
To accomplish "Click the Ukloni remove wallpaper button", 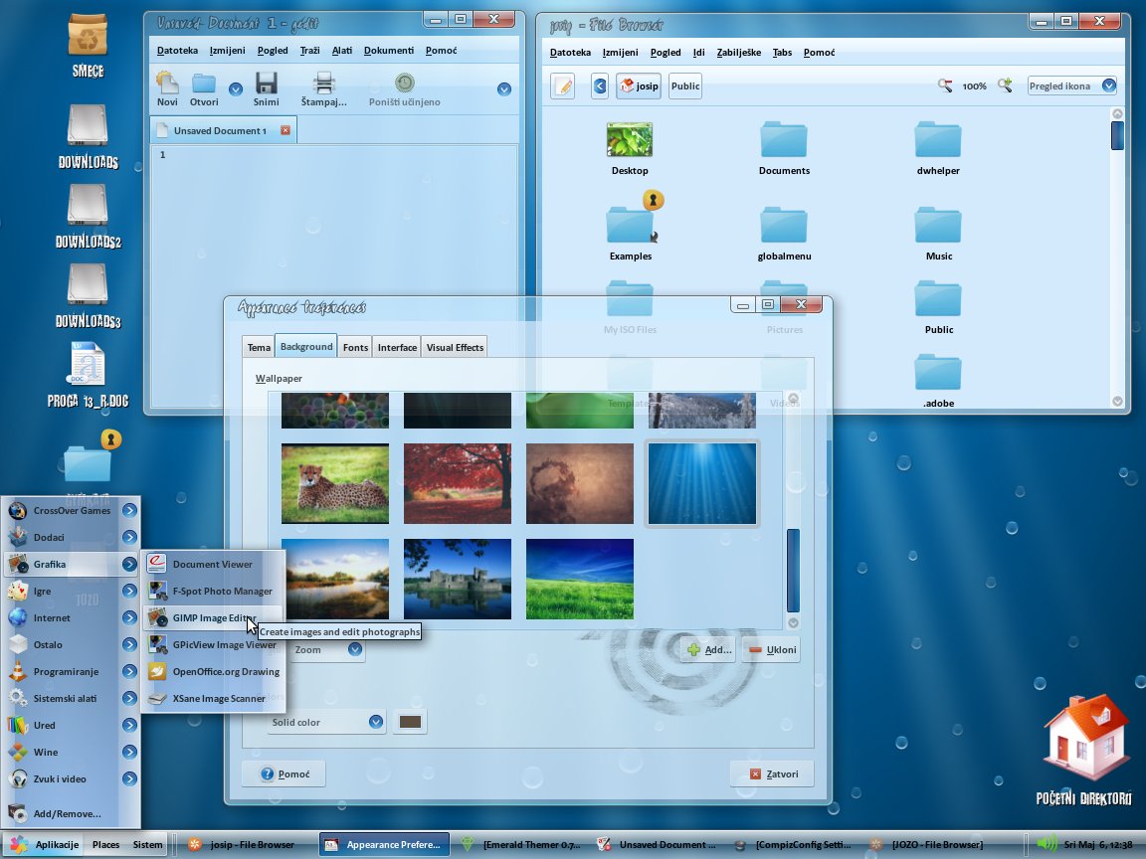I will pyautogui.click(x=772, y=649).
